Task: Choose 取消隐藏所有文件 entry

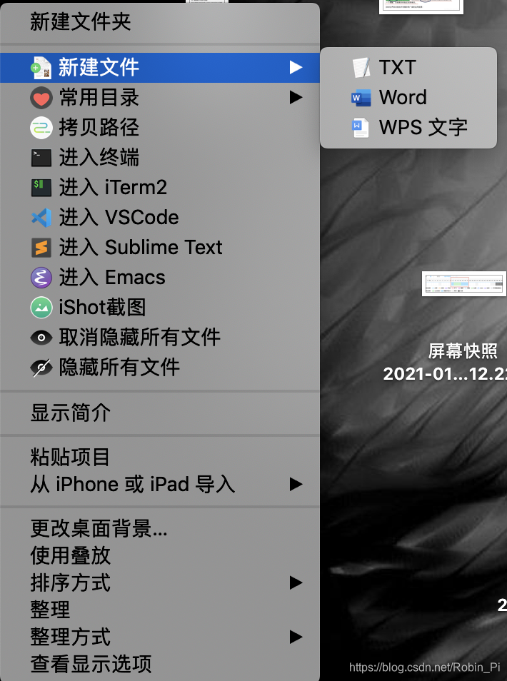Action: pyautogui.click(x=160, y=338)
